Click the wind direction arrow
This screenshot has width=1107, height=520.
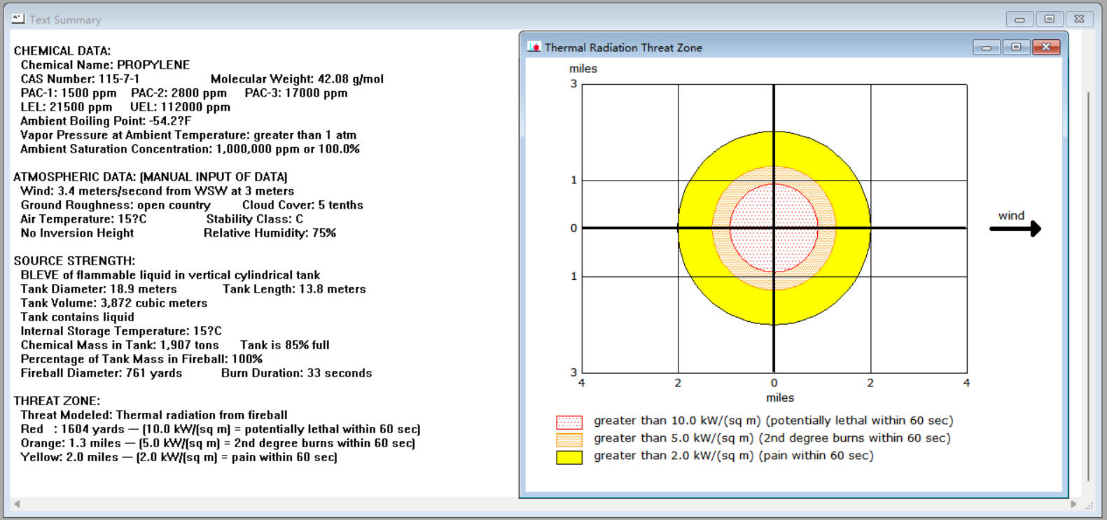1015,228
